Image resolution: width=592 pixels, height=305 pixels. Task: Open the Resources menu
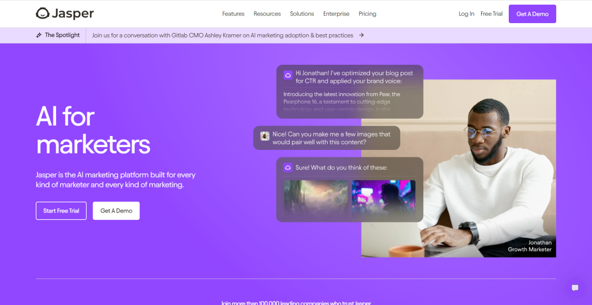[x=267, y=14]
